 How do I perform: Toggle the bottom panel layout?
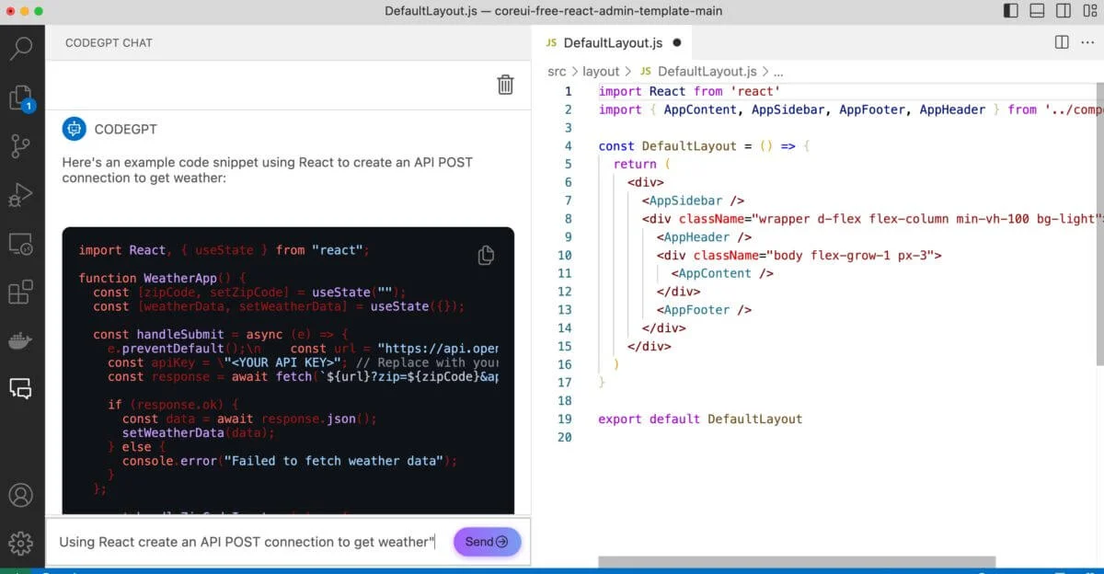pos(1037,11)
